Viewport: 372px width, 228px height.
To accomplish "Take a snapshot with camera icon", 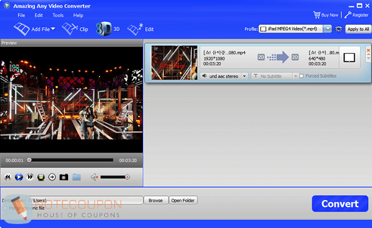I will [x=64, y=177].
